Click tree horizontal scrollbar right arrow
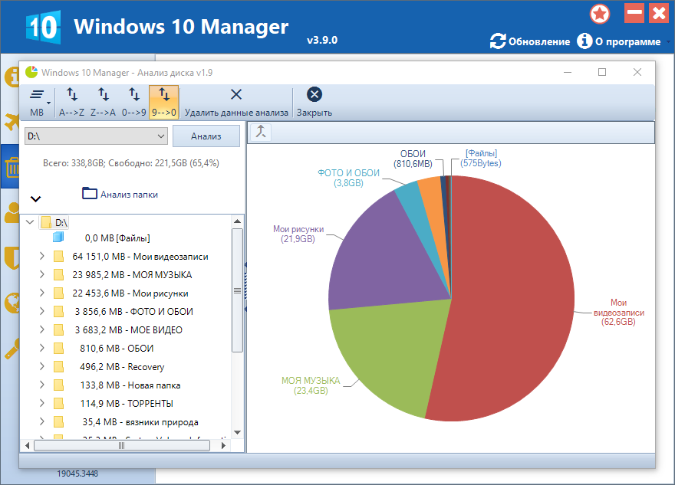Viewport: 675px width, 485px height. click(223, 446)
